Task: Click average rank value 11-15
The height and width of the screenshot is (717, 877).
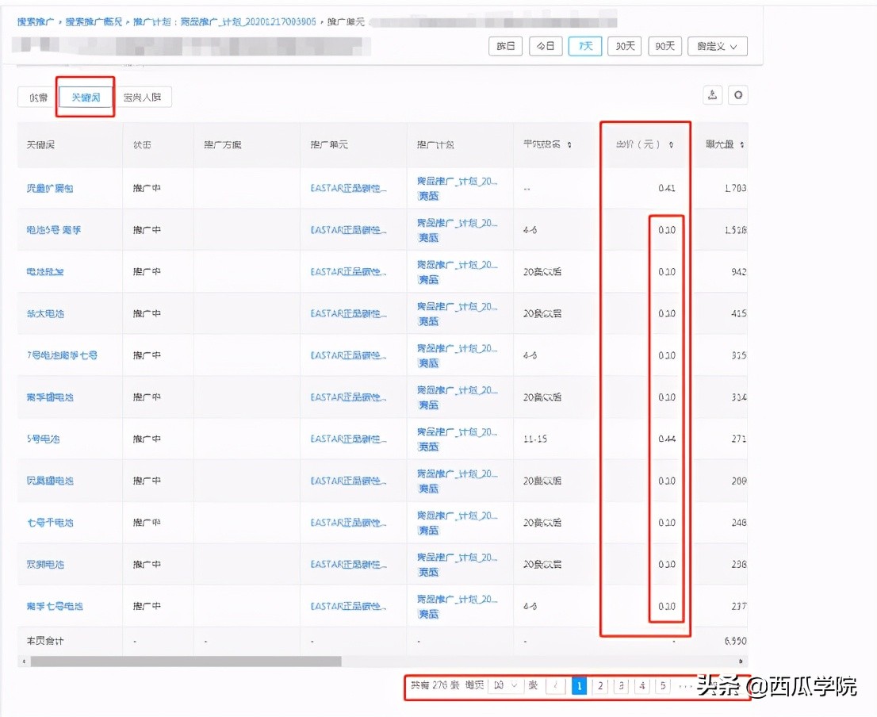Action: [534, 439]
